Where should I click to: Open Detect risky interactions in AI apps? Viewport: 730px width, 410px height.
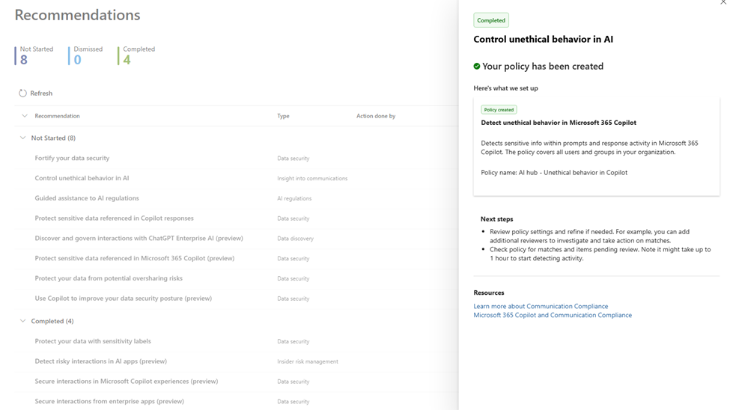tap(100, 361)
